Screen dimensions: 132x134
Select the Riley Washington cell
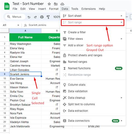coord(25,44)
